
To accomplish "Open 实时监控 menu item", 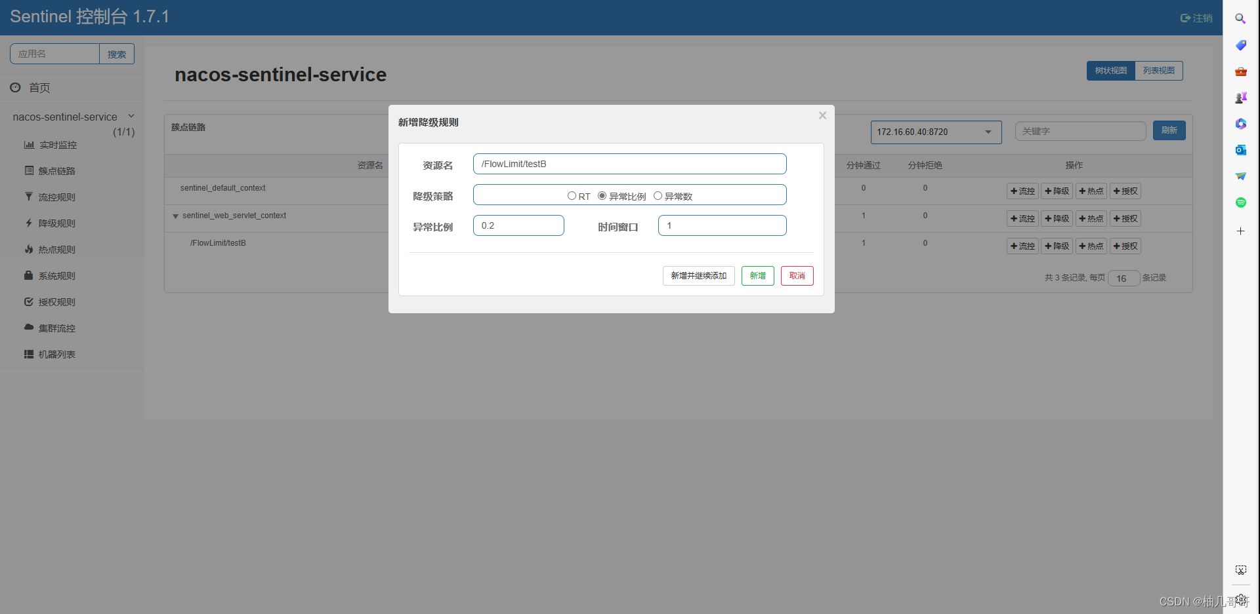I will tap(58, 145).
